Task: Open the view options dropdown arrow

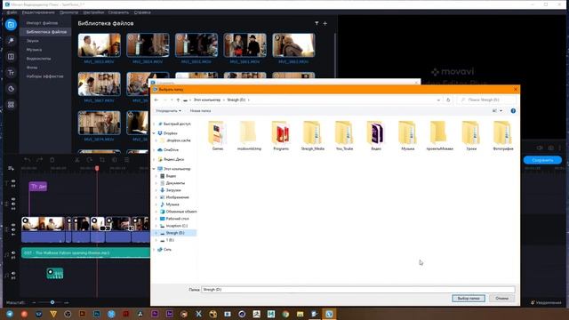Action: (501, 110)
